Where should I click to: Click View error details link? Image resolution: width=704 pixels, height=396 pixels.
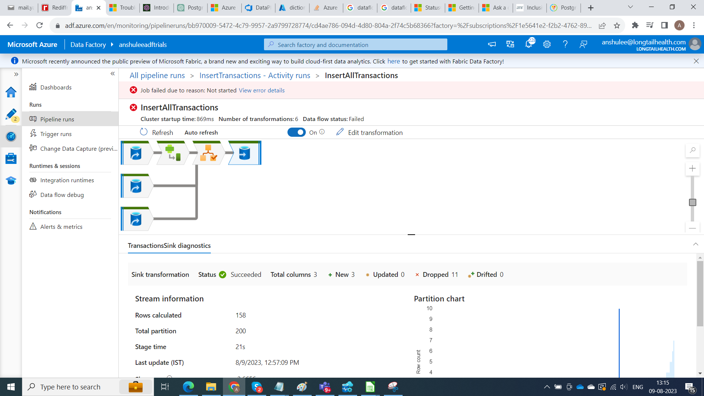pyautogui.click(x=261, y=90)
